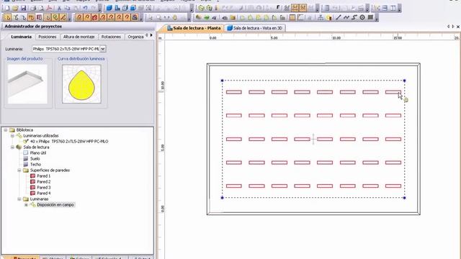
Task: Click the hierarchy tree icon in toolbar
Action: [x=321, y=17]
